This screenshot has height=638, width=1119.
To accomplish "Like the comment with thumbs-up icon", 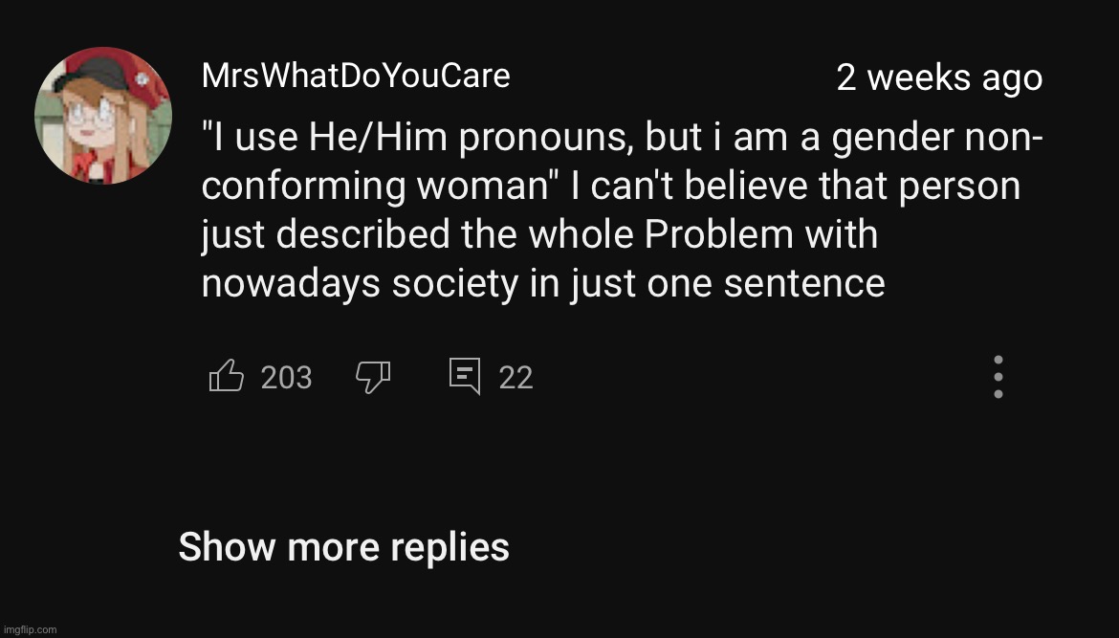I will [227, 375].
